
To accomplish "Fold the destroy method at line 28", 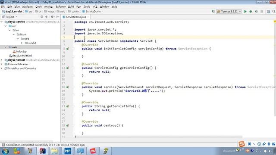I will (73, 125).
